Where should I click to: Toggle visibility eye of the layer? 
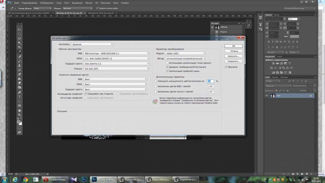tap(267, 96)
